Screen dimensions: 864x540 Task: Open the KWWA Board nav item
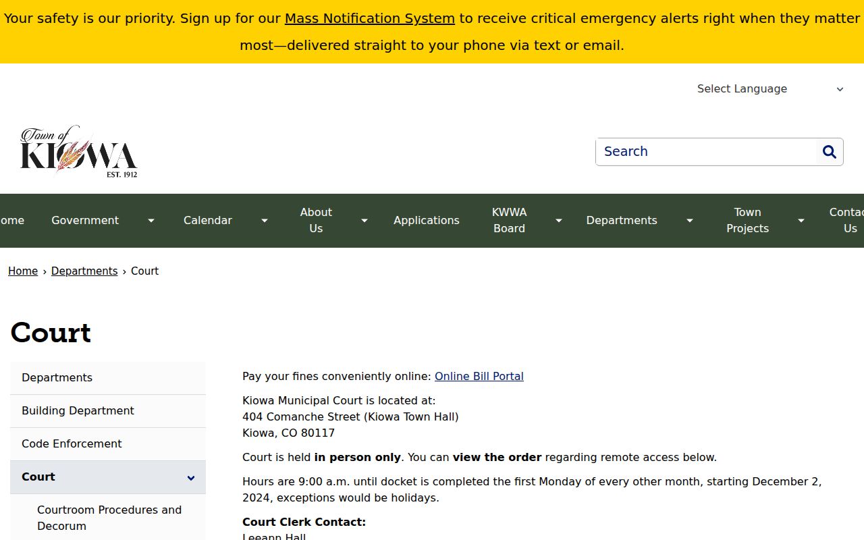510,221
